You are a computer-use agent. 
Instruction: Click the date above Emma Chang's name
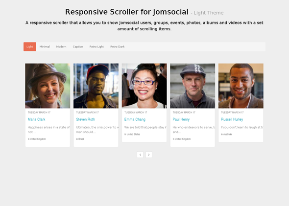click(136, 112)
